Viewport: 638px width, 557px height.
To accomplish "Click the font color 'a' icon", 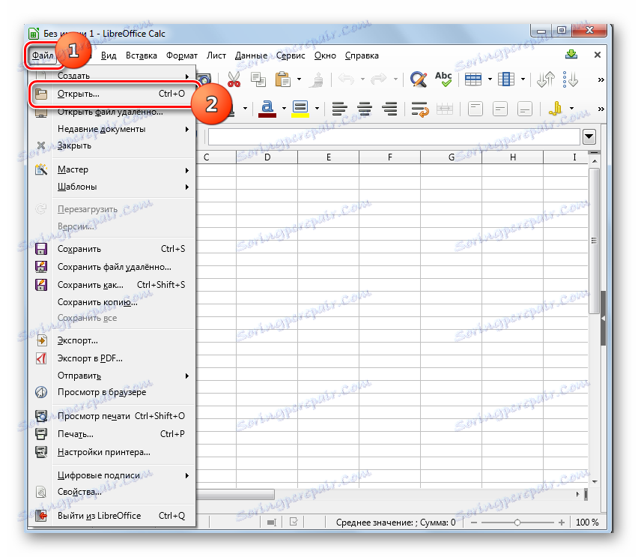I will pos(267,109).
